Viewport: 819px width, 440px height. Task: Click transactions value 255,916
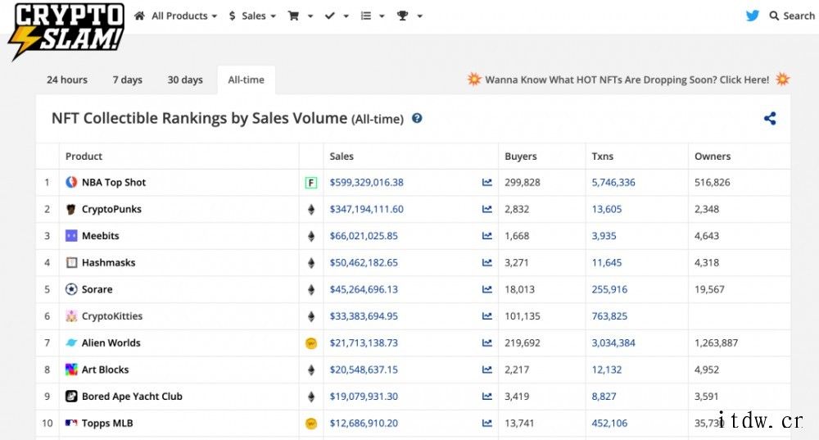coord(609,289)
